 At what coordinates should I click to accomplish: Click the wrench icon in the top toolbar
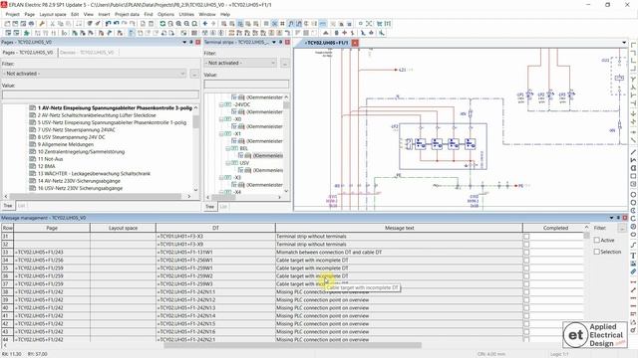42,24
